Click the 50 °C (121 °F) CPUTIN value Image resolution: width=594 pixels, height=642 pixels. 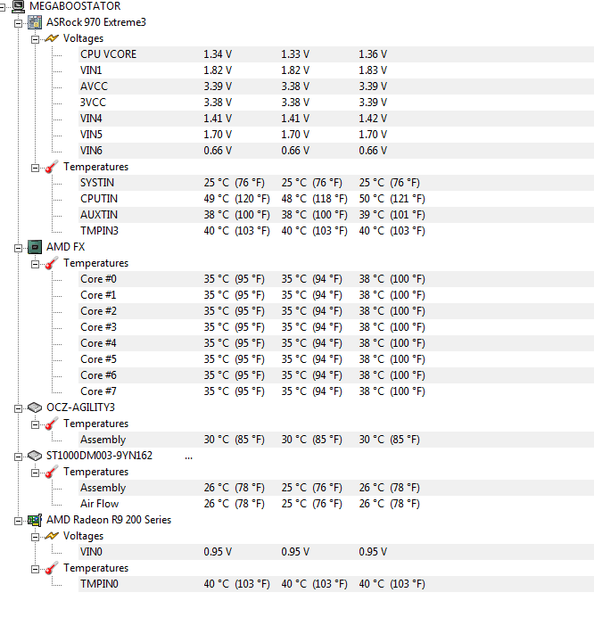pyautogui.click(x=392, y=199)
